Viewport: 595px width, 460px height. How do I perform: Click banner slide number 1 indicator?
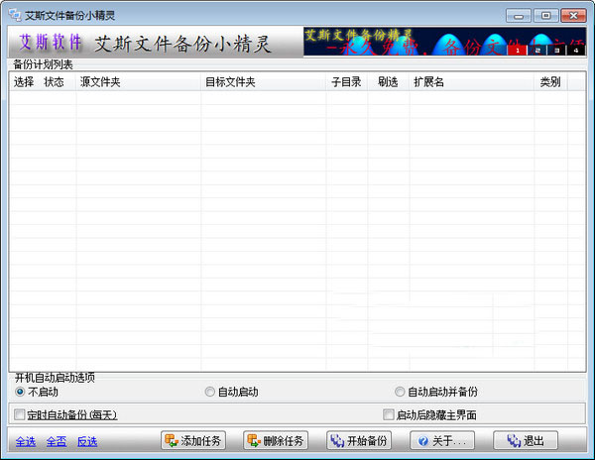pyautogui.click(x=518, y=50)
